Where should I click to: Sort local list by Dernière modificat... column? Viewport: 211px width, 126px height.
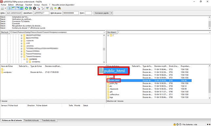click(x=53, y=66)
